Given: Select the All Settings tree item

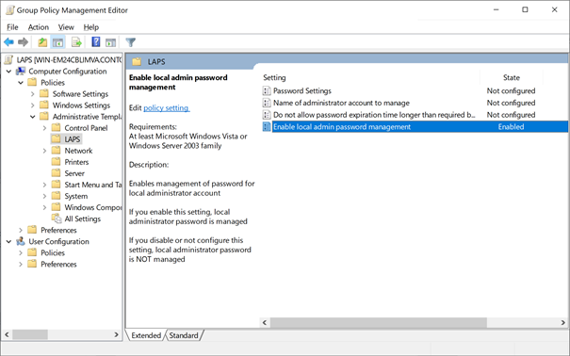Looking at the screenshot, I should point(83,218).
